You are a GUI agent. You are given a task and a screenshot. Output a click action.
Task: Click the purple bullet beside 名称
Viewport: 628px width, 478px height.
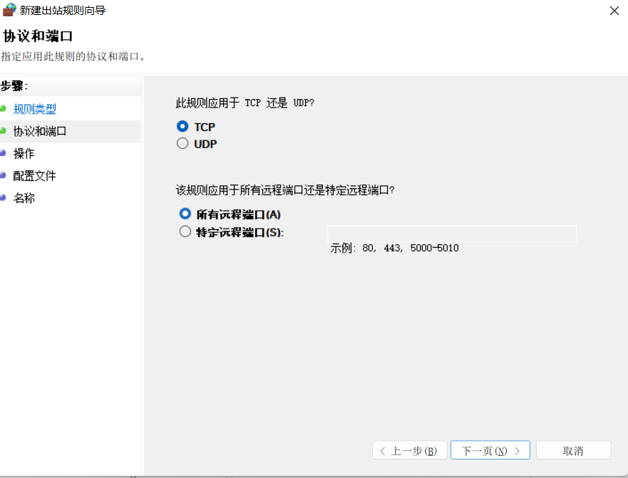(3, 197)
